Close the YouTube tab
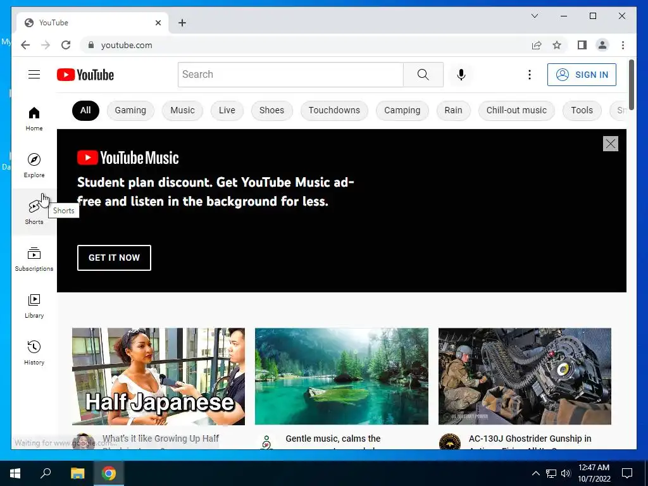Viewport: 648px width, 486px height. point(158,23)
